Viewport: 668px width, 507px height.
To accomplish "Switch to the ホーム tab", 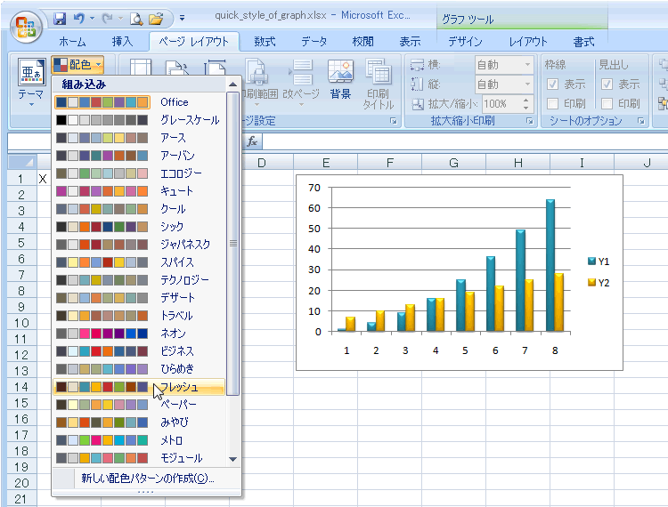I will (72, 42).
